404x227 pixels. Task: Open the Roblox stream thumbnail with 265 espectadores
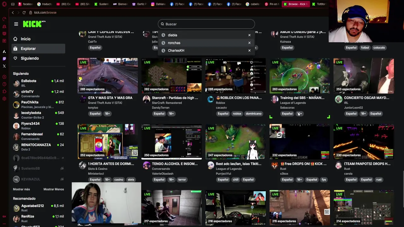point(235,76)
